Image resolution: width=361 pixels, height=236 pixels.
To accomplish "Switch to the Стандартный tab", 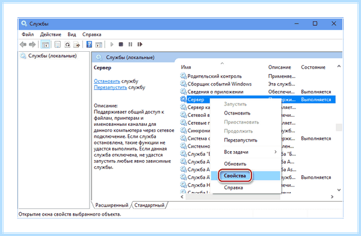I will 149,205.
